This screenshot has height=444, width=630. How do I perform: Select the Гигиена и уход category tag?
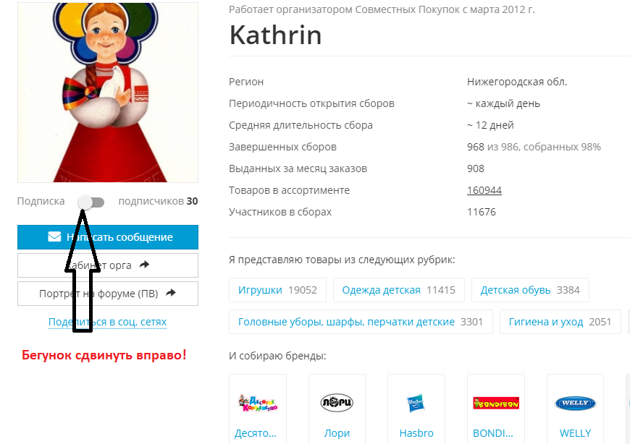pyautogui.click(x=560, y=322)
